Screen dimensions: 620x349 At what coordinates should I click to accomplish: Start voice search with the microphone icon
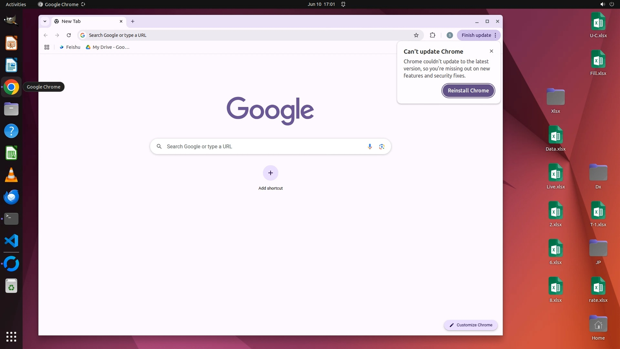coord(370,146)
